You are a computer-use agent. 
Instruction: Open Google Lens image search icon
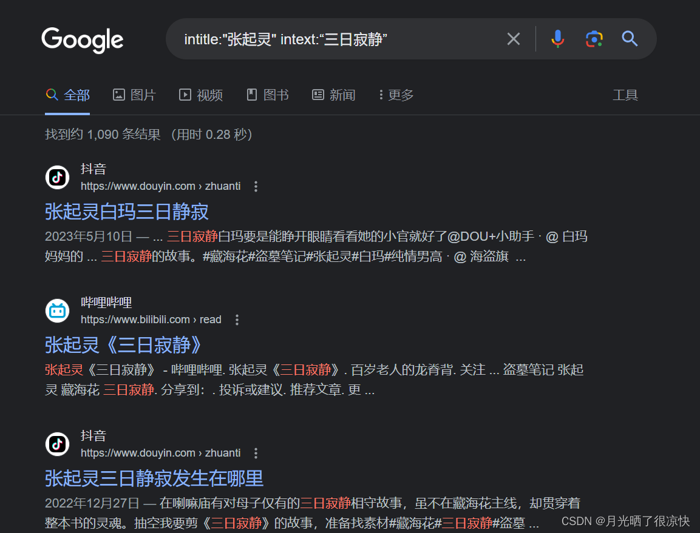point(594,39)
